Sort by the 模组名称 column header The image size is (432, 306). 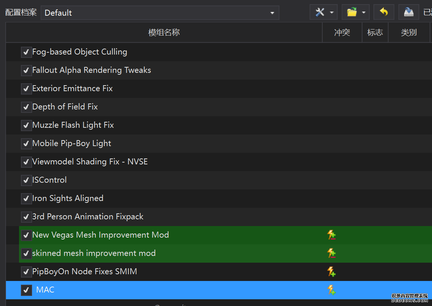coord(164,33)
